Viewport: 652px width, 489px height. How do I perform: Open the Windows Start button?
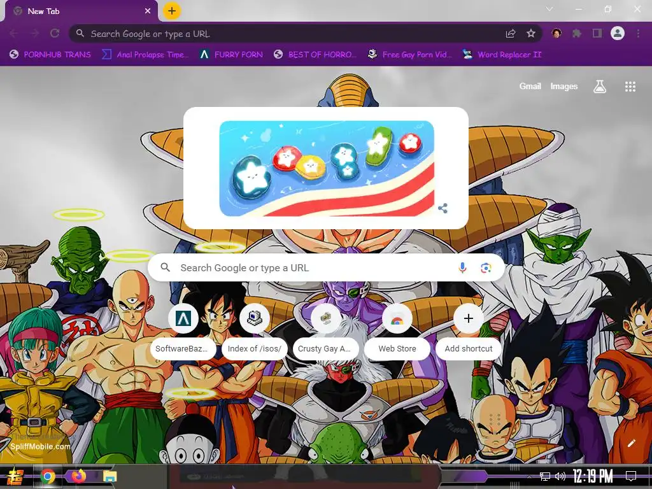coord(15,476)
